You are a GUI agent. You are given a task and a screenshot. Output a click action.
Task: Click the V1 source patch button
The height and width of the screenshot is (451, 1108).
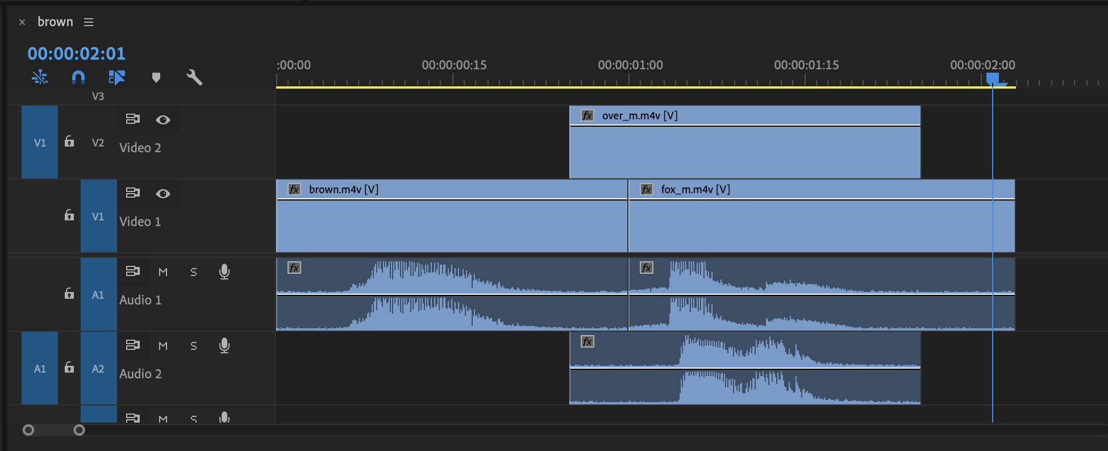(40, 143)
